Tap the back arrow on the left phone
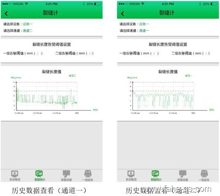The image size is (220, 196). tap(6, 14)
